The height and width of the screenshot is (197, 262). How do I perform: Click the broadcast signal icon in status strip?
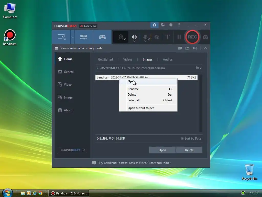click(x=195, y=48)
